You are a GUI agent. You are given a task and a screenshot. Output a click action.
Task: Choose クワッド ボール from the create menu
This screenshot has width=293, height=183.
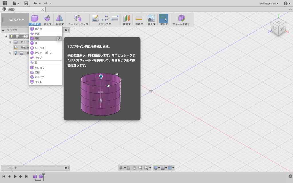[46, 53]
